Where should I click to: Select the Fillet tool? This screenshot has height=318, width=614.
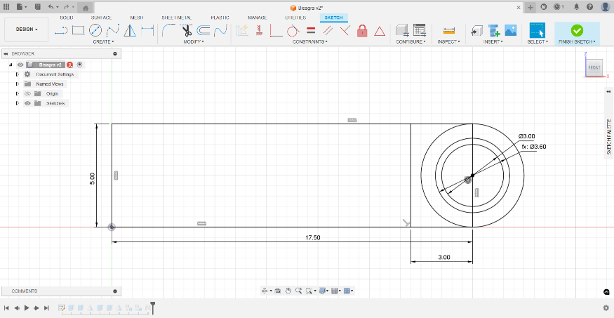pos(169,30)
